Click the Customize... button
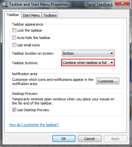The height and width of the screenshot is (147, 132). coord(107,81)
